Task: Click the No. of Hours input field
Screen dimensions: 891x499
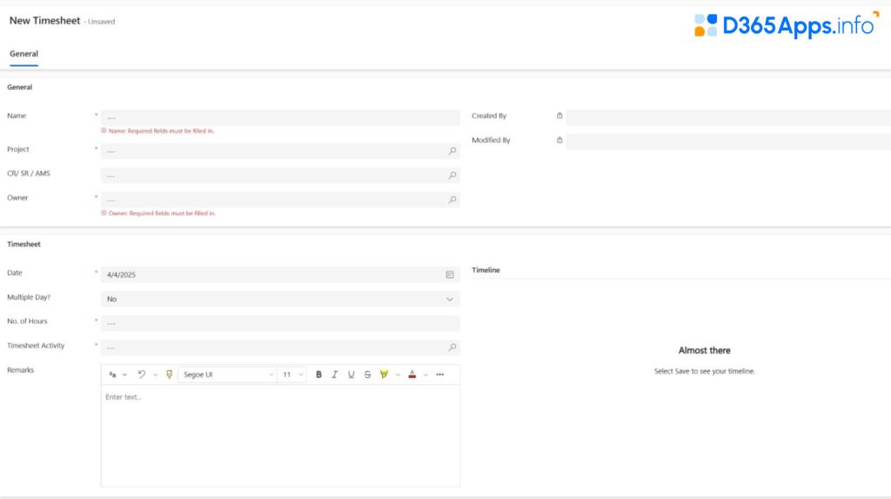Action: pyautogui.click(x=280, y=323)
